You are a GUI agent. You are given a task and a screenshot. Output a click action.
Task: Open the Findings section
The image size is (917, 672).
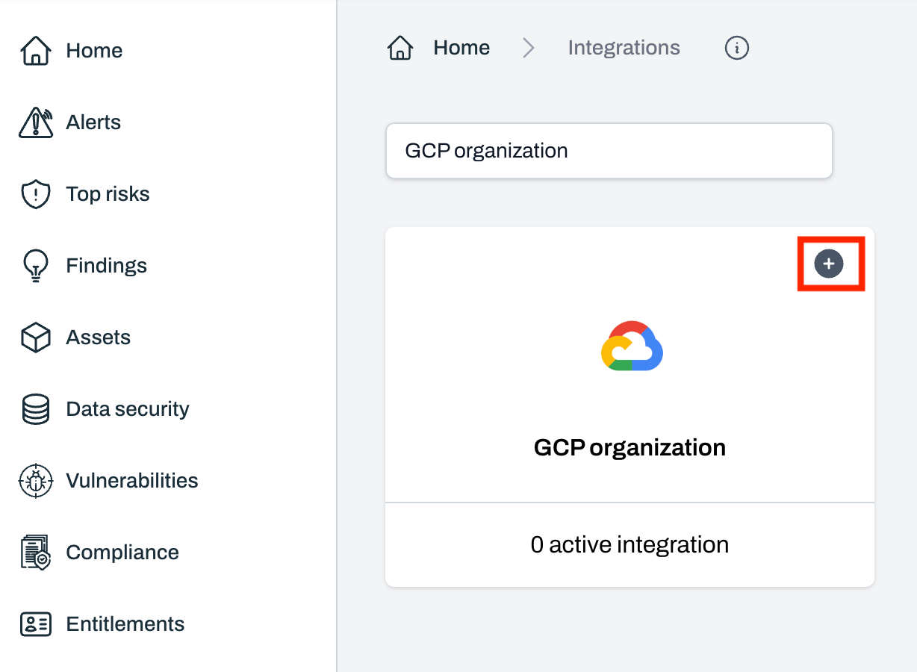[106, 266]
